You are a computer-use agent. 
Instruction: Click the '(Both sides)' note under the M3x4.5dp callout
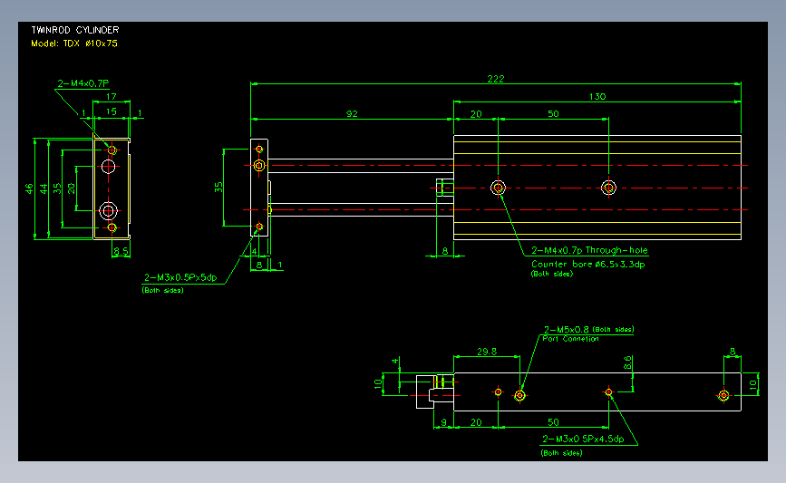[x=561, y=453]
